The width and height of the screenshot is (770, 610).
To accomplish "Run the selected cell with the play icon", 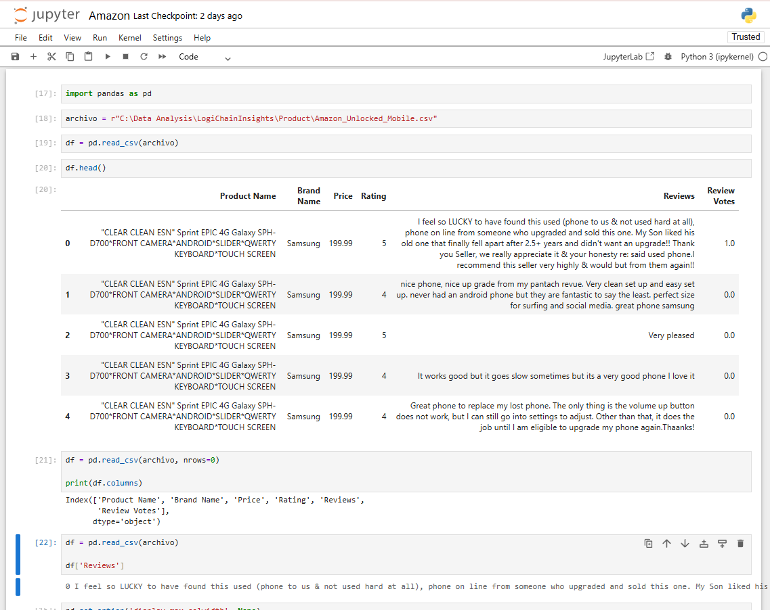I will point(107,56).
